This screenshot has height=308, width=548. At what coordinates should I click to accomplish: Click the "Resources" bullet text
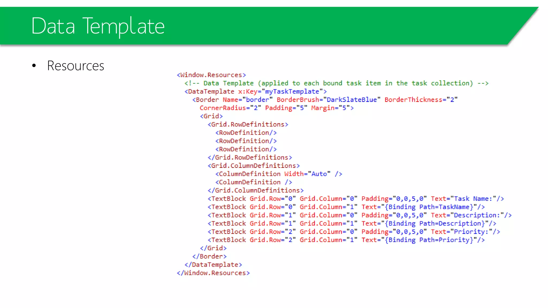pos(75,66)
